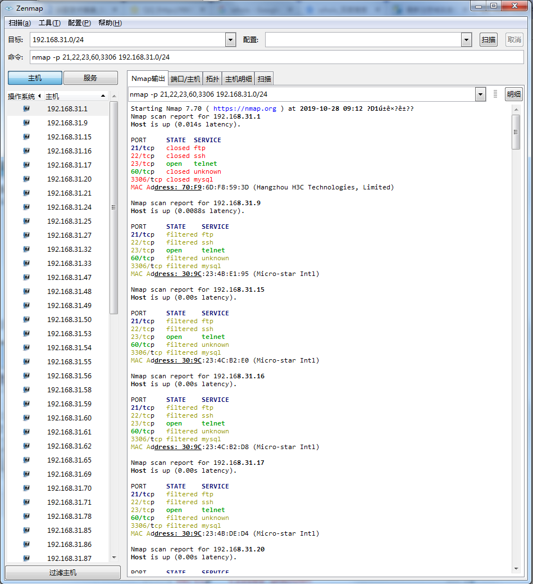
Task: Click the host list vertical scrollbar thumb
Action: click(113, 207)
